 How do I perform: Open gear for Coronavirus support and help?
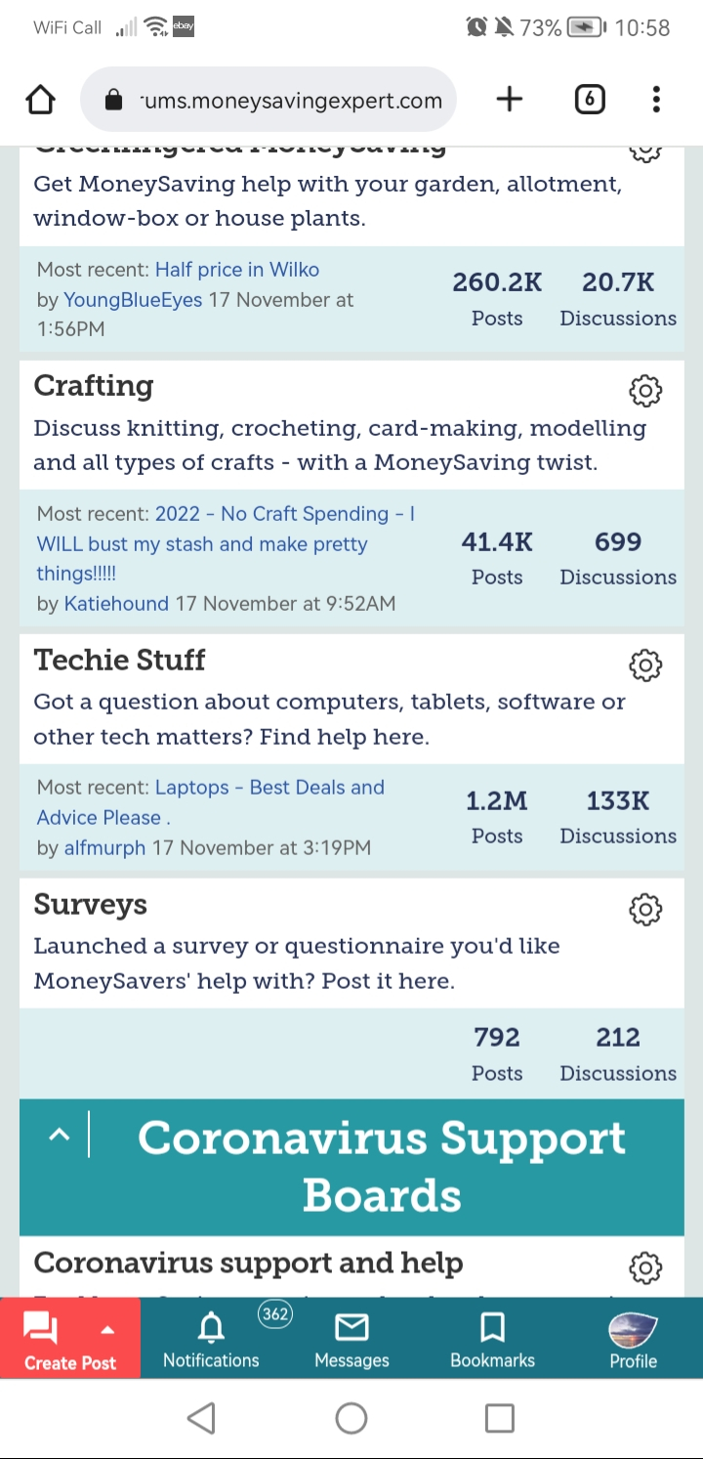[644, 1267]
